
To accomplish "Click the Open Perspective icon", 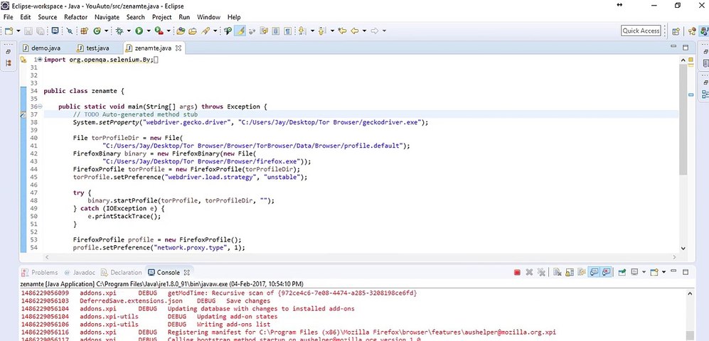I will [676, 31].
